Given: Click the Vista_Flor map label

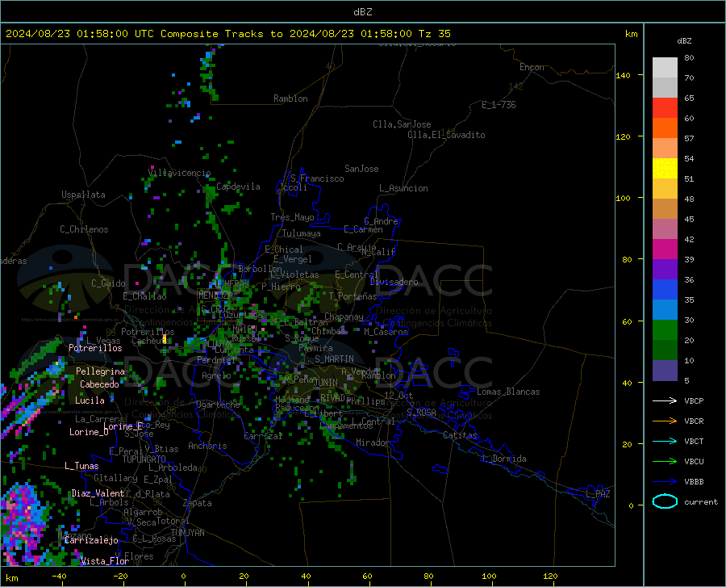Looking at the screenshot, I should tap(105, 561).
